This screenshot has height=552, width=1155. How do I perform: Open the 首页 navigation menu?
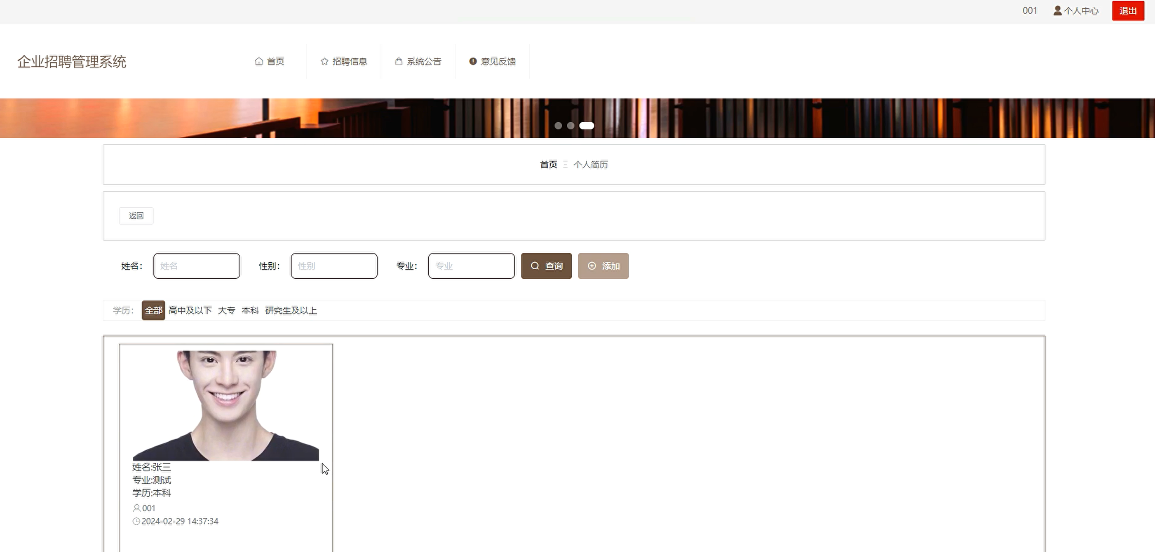pos(270,61)
